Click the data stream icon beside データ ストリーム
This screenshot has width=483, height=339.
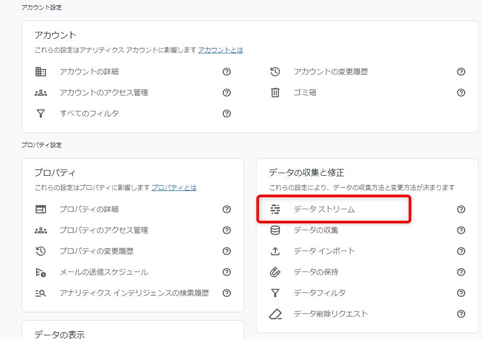275,209
